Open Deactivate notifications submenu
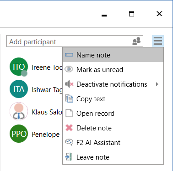Viewport: 173px width, 171px height. 113,84
